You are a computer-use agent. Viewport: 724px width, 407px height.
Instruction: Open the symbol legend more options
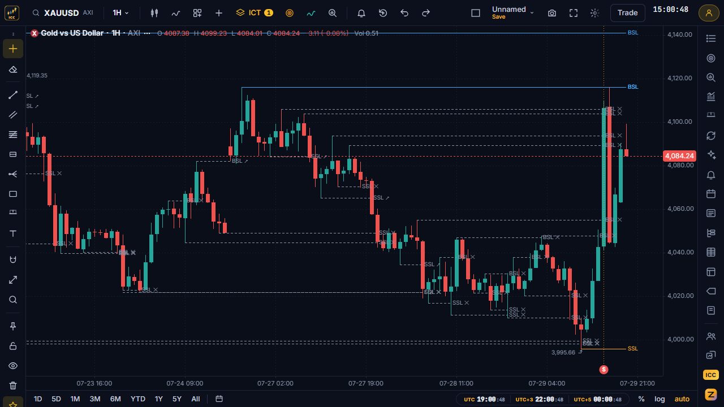148,33
